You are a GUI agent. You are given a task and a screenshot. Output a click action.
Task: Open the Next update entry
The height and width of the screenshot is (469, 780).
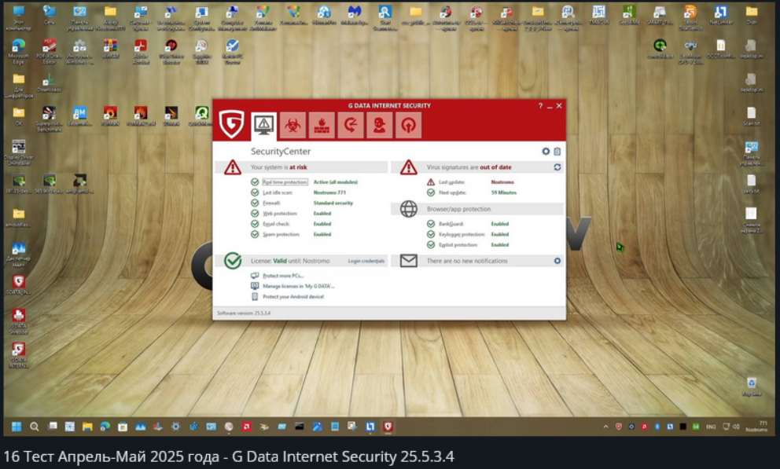pyautogui.click(x=453, y=192)
